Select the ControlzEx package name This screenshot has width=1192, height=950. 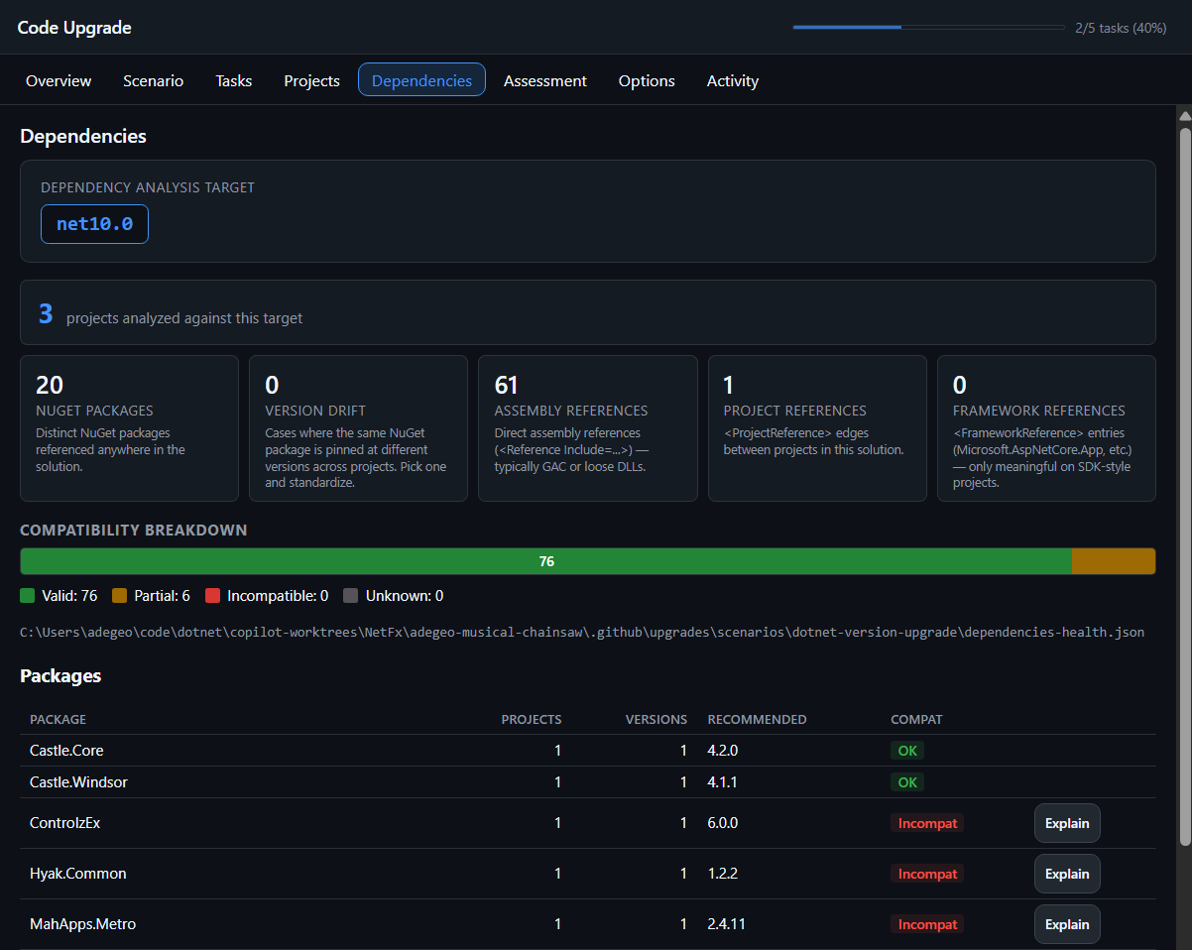pos(64,823)
